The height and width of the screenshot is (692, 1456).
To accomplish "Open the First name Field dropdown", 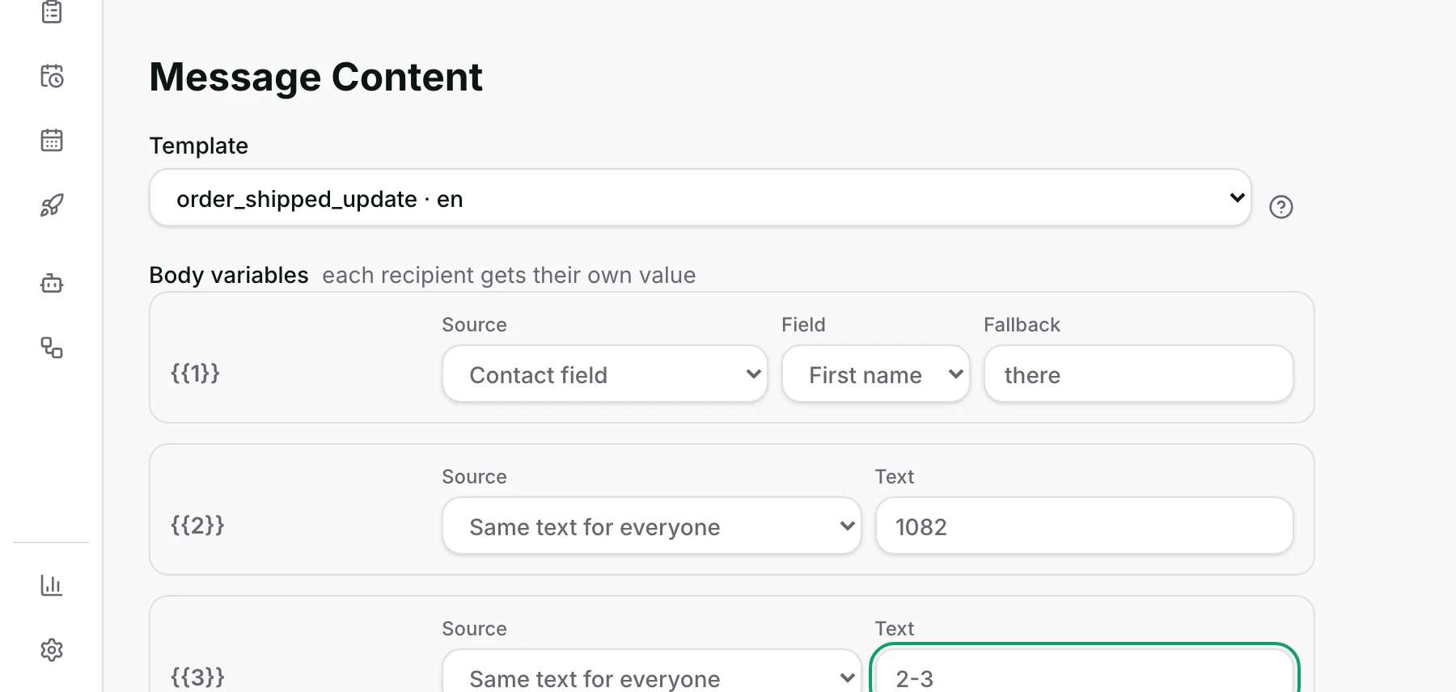I will (x=876, y=374).
